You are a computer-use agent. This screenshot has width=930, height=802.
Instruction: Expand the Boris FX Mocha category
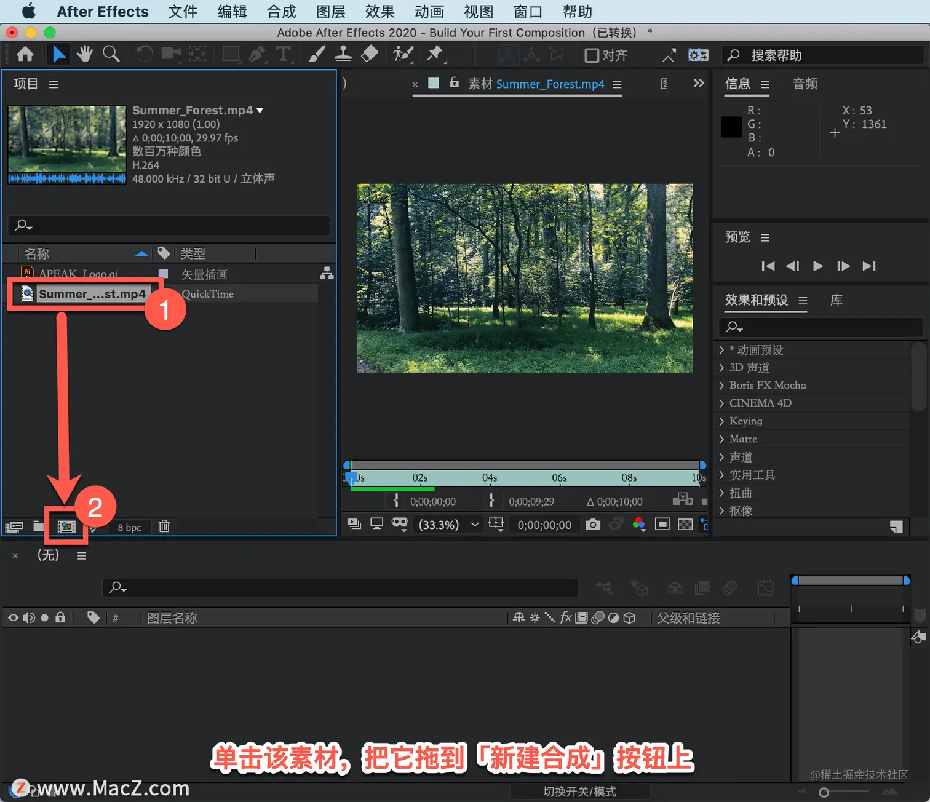click(x=721, y=386)
